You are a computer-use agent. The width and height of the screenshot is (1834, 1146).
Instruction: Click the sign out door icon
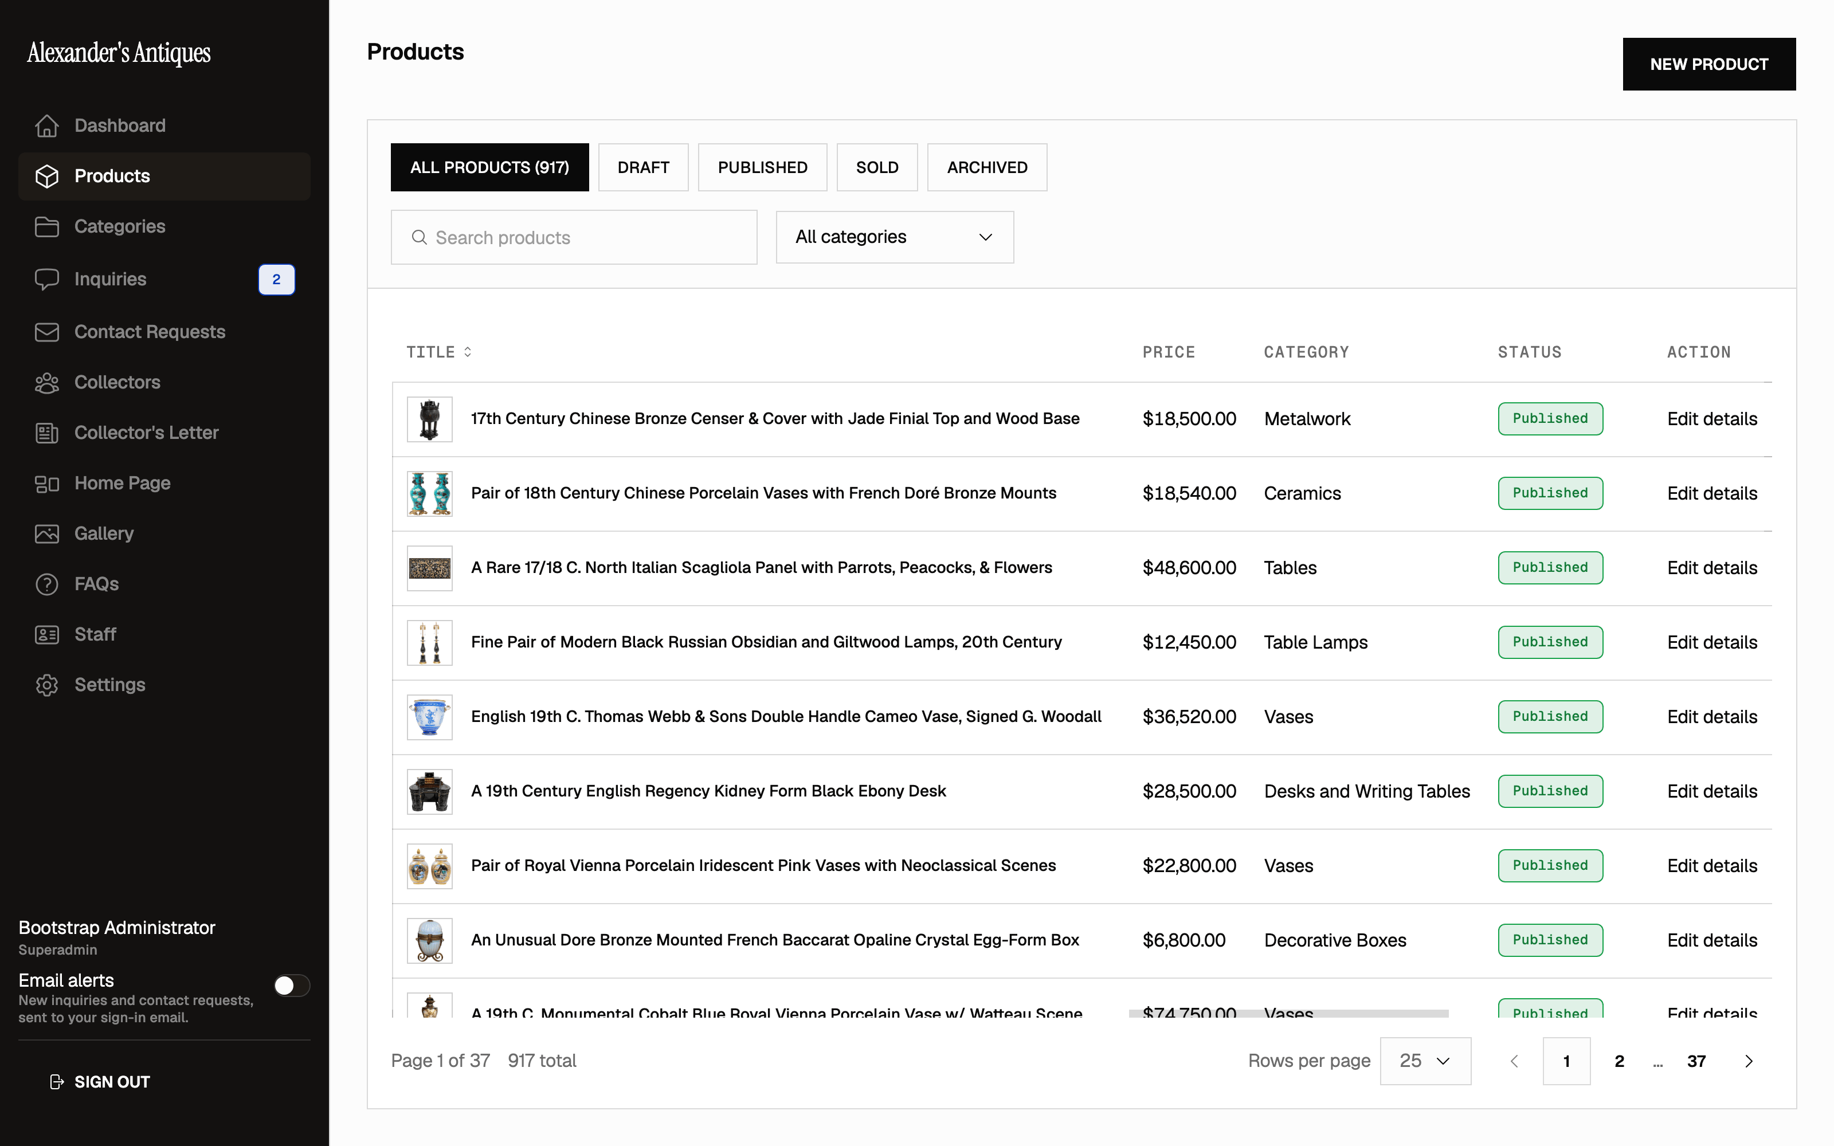click(57, 1082)
